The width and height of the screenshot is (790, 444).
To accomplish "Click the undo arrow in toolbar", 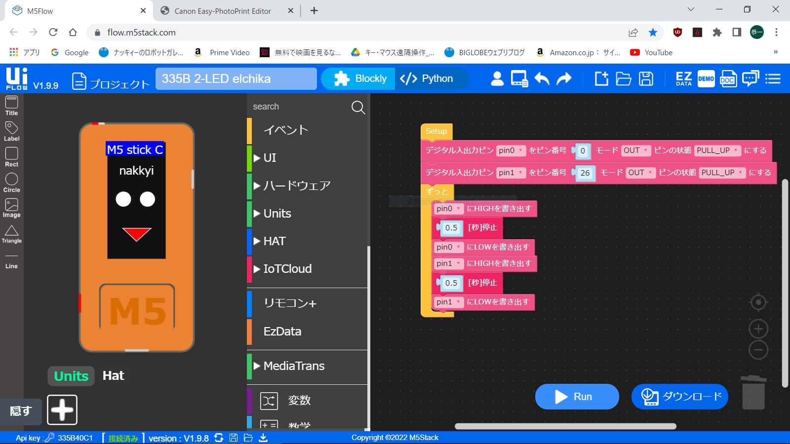I will 542,79.
